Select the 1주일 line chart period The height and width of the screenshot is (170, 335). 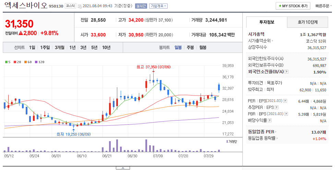click(x=45, y=47)
